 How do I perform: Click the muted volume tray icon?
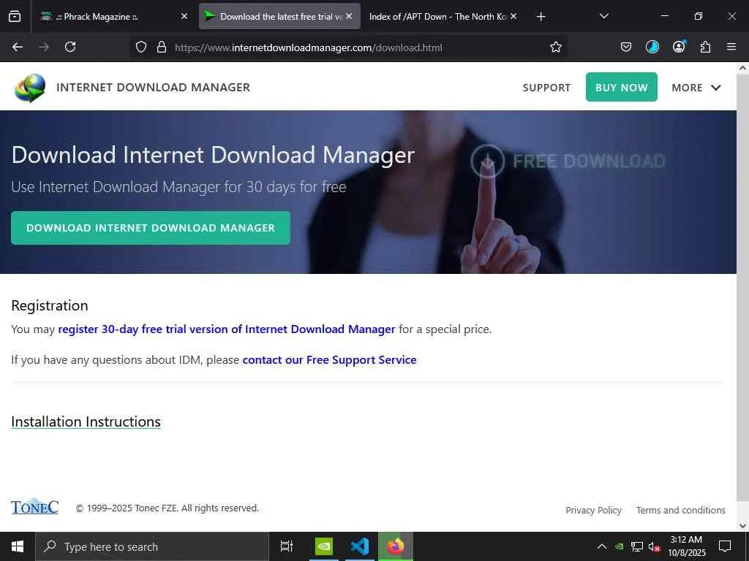pyautogui.click(x=655, y=546)
